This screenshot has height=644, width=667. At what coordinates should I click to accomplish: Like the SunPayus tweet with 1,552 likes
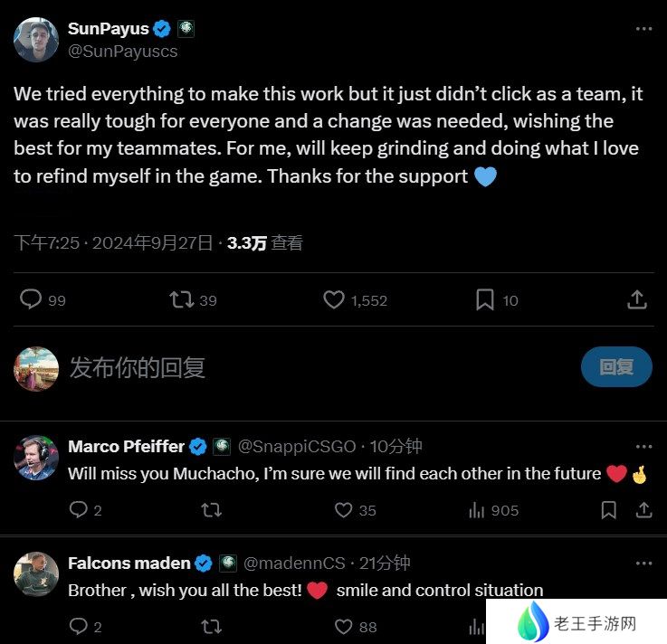pos(334,299)
